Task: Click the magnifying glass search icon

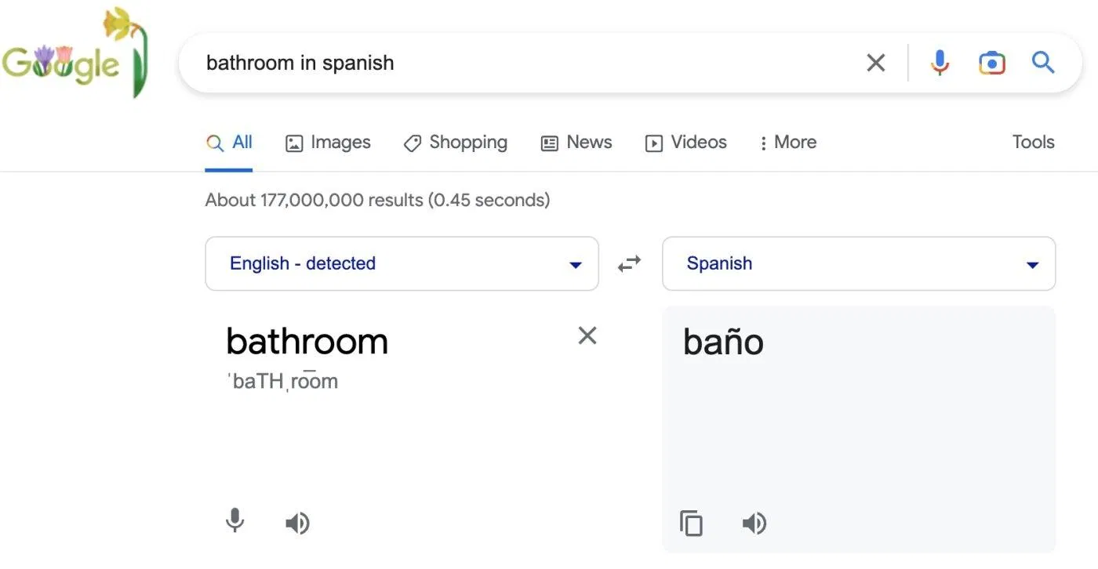Action: click(x=1043, y=62)
